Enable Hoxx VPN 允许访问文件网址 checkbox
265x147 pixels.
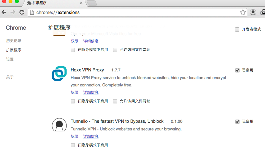click(115, 101)
